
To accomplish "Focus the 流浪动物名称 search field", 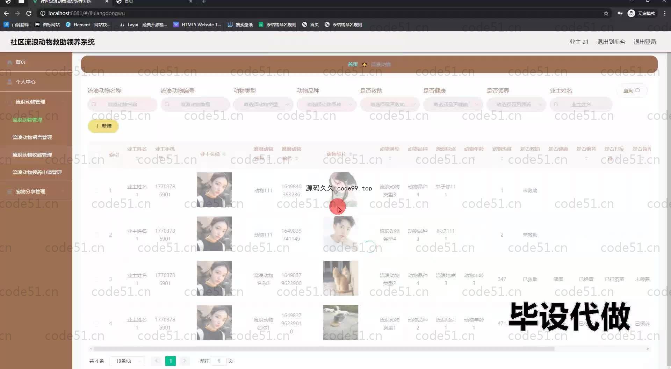I will (122, 104).
